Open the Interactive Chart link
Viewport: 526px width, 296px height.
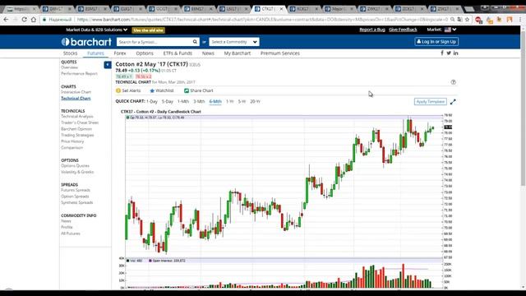tap(76, 92)
